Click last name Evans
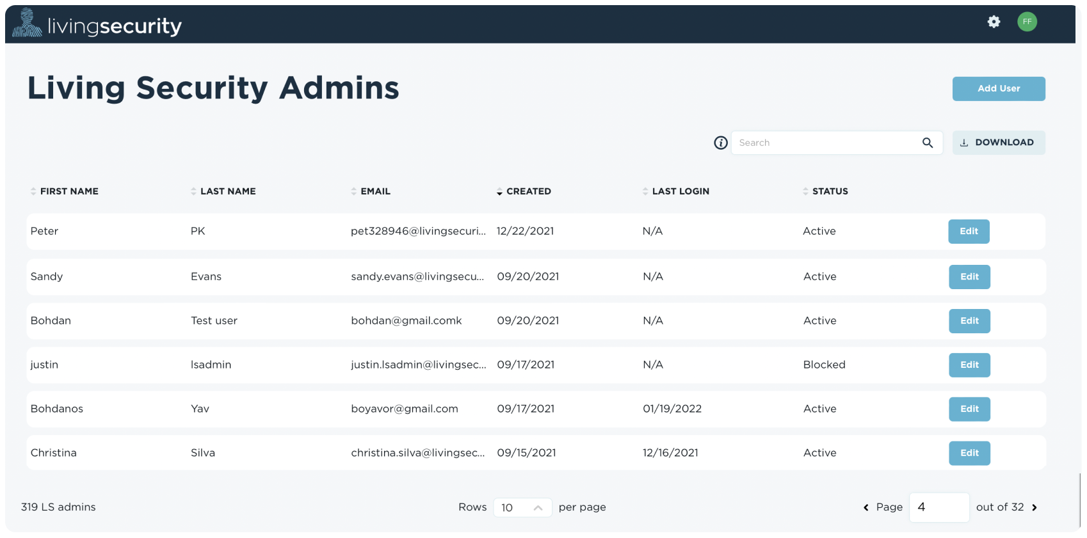The height and width of the screenshot is (538, 1087). tap(206, 277)
